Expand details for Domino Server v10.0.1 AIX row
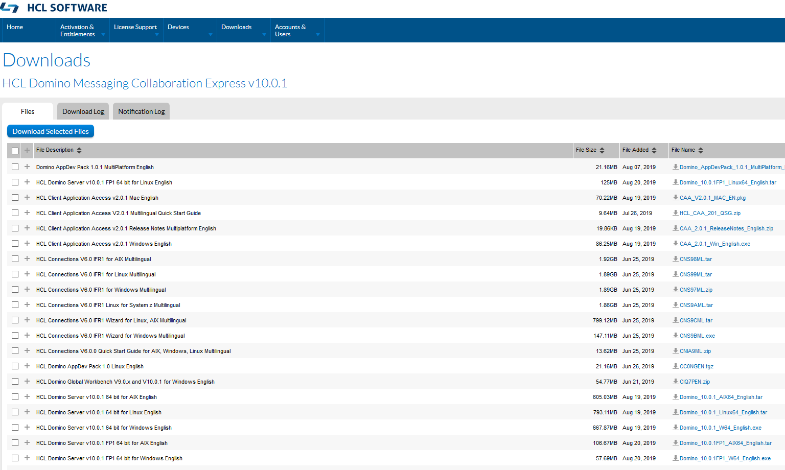 tap(27, 396)
